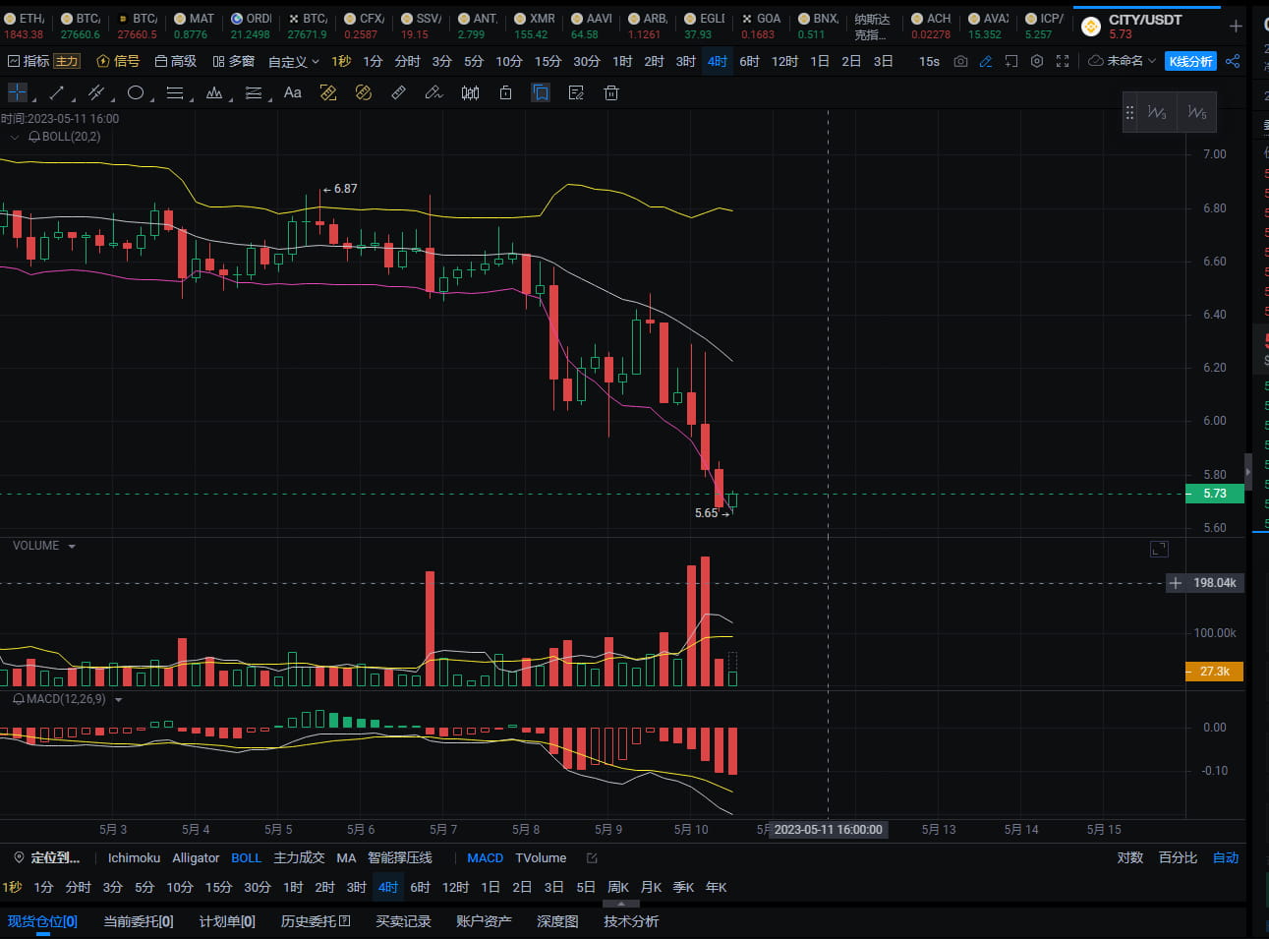Screen dimensions: 1269x939
Task: Enter fullscreen chart mode
Action: click(x=1063, y=61)
